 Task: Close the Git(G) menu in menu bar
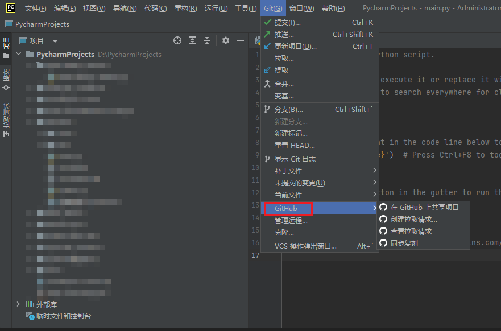point(273,9)
